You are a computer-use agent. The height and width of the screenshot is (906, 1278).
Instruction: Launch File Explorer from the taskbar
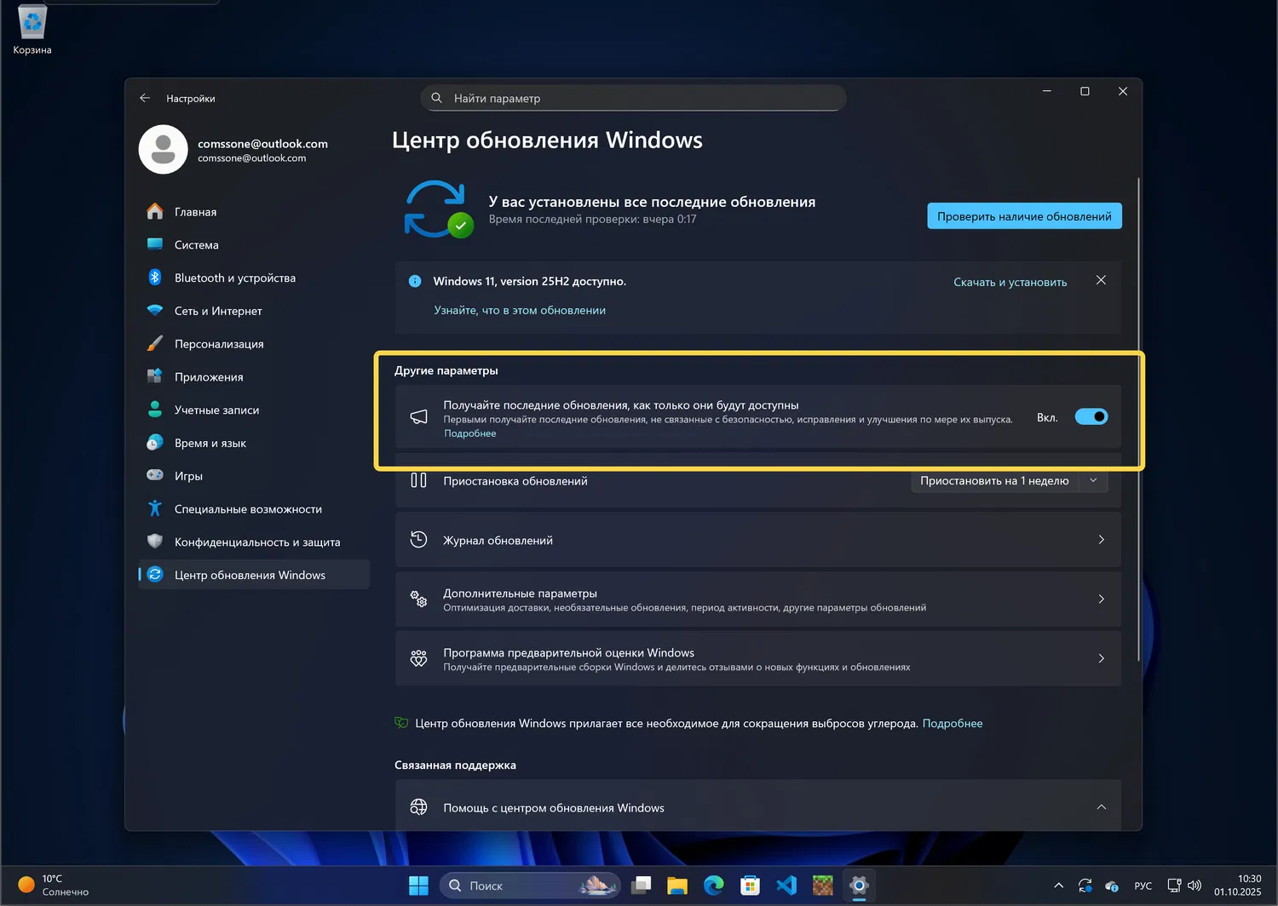[677, 886]
